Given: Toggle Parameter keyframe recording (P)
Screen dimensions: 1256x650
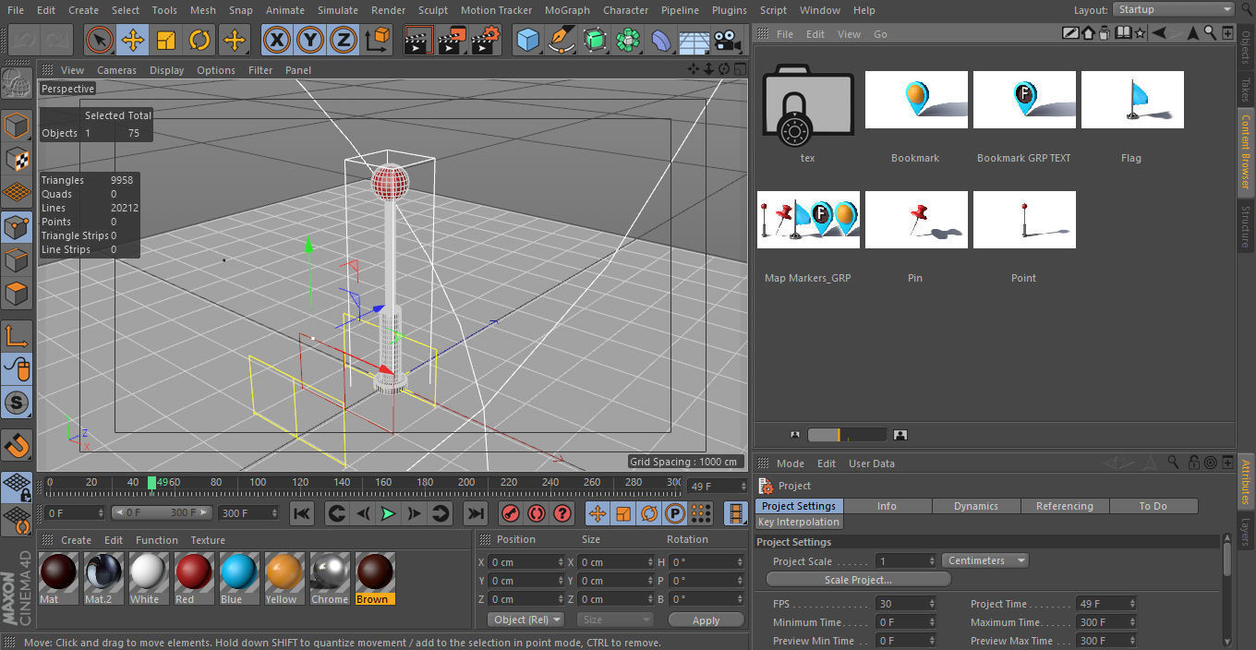Looking at the screenshot, I should [x=675, y=513].
